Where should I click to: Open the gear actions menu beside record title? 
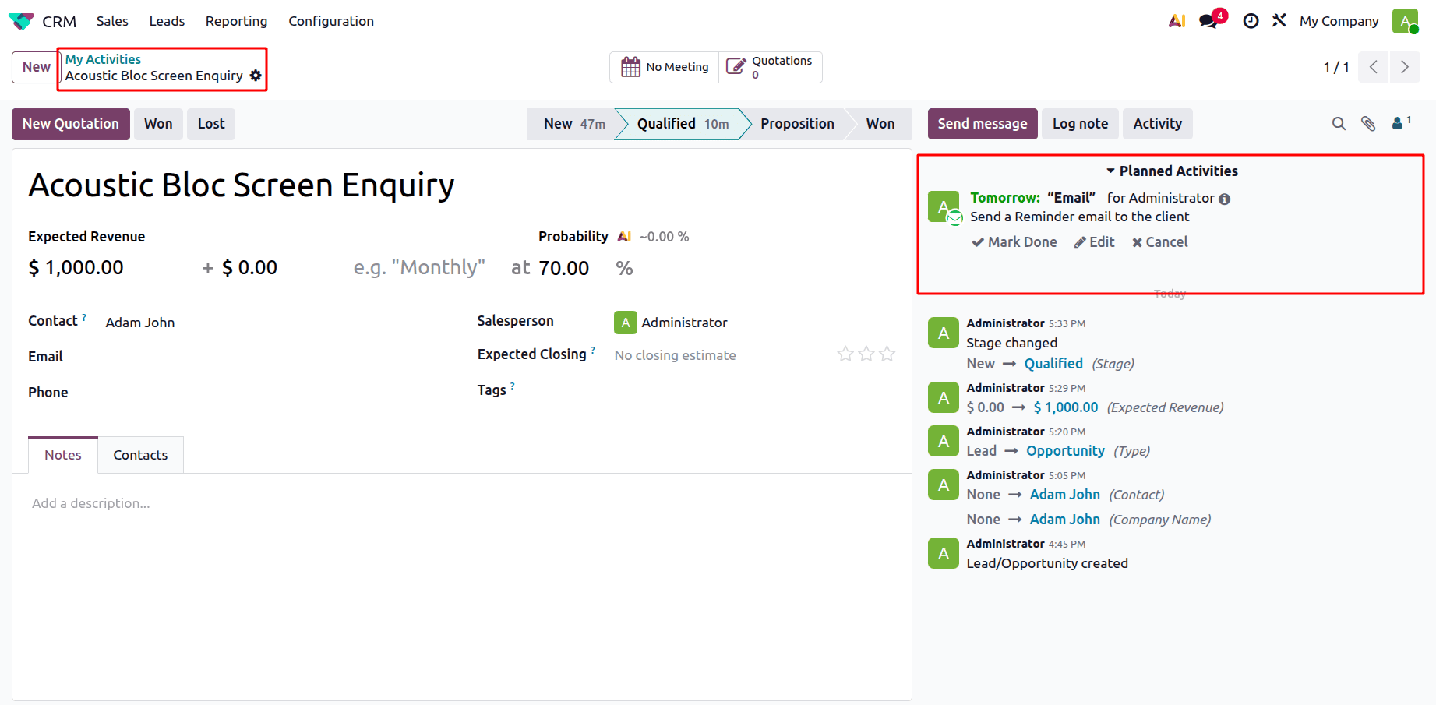[256, 76]
